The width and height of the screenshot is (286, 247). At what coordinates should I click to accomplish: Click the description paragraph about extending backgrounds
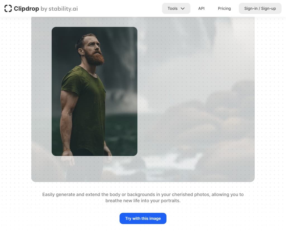click(x=143, y=197)
